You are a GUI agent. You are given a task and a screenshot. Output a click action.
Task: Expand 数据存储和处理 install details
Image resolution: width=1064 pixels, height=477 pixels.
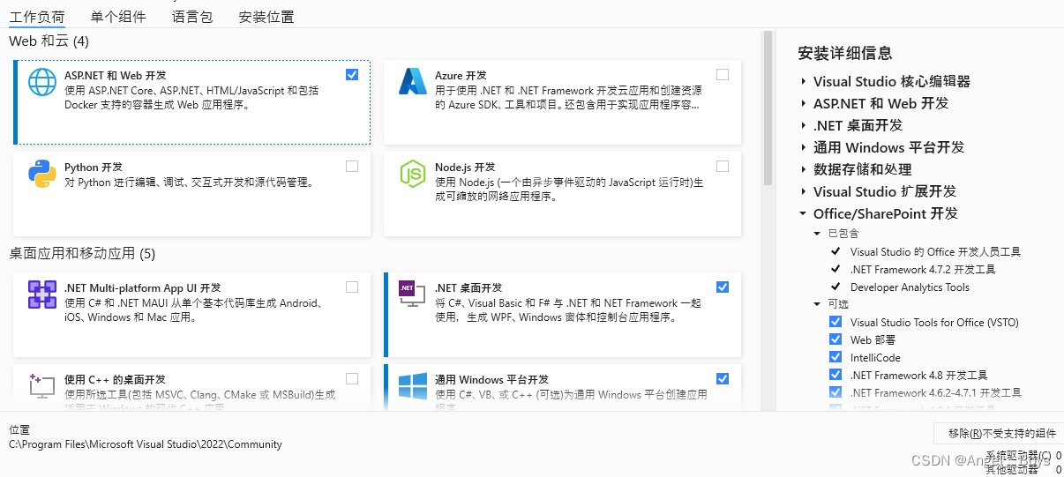click(803, 169)
